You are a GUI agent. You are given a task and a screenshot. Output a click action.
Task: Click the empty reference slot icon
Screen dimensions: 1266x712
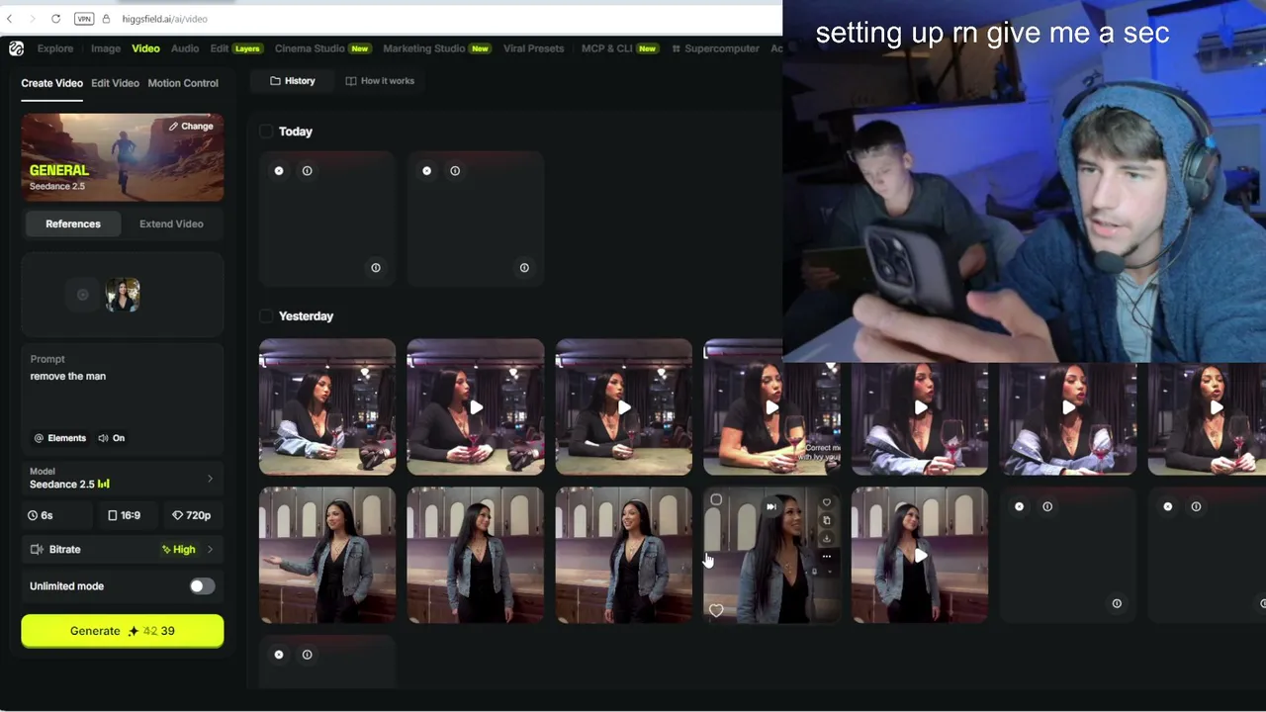[x=83, y=295]
